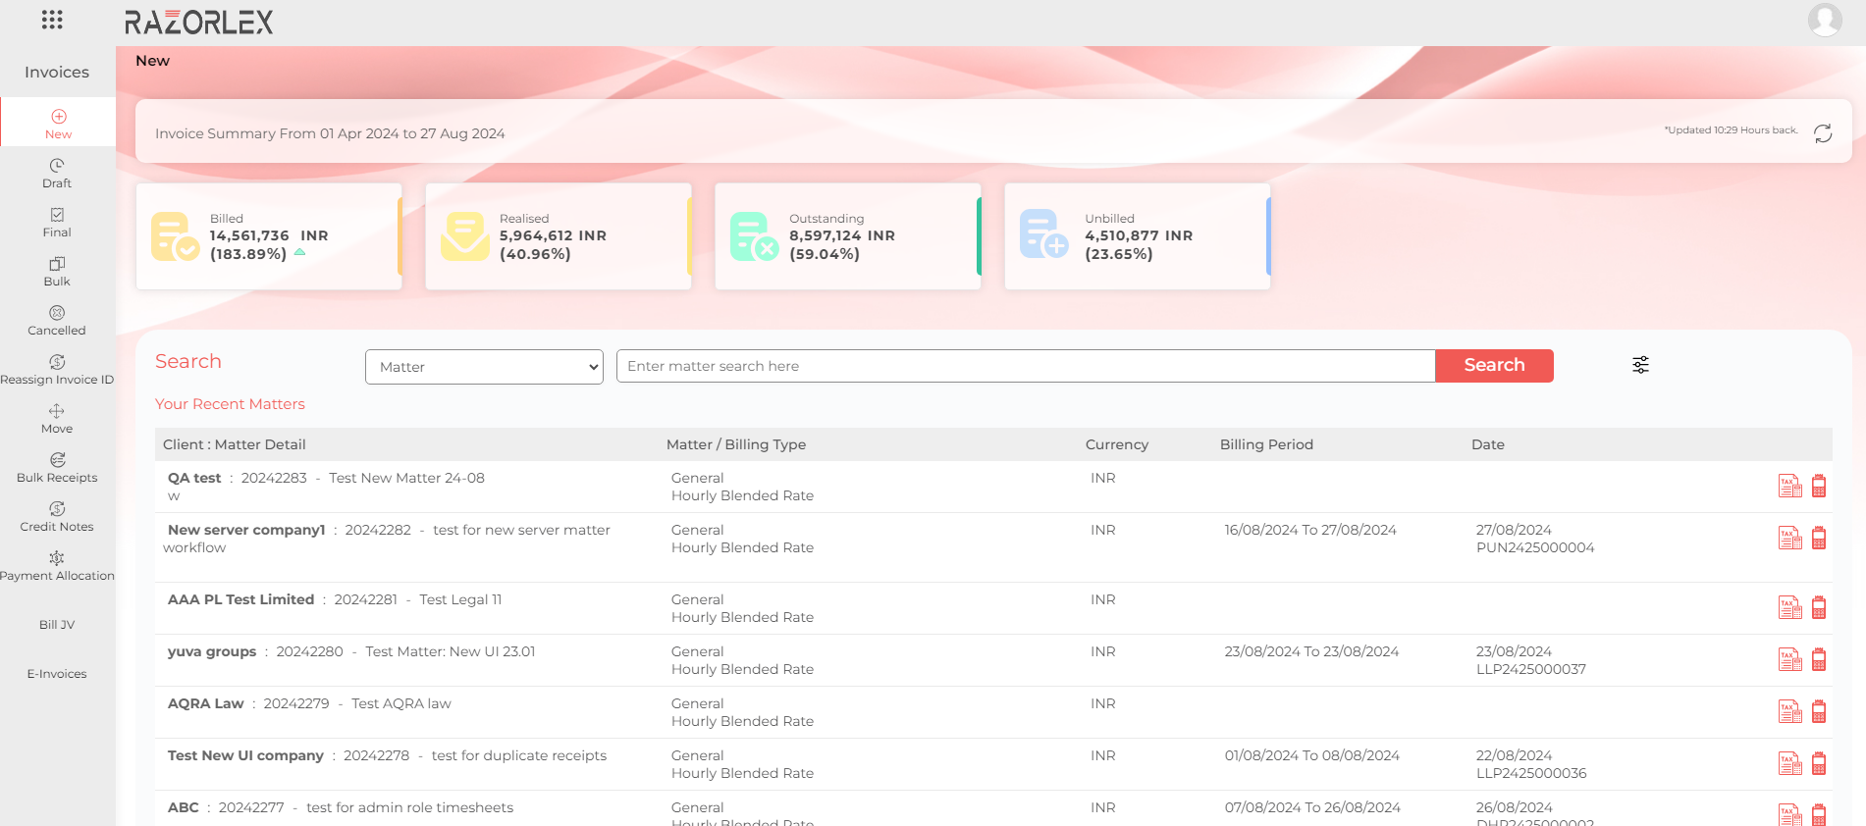Open Cancelled invoices
Screen dimensions: 1866x826
(x=57, y=321)
